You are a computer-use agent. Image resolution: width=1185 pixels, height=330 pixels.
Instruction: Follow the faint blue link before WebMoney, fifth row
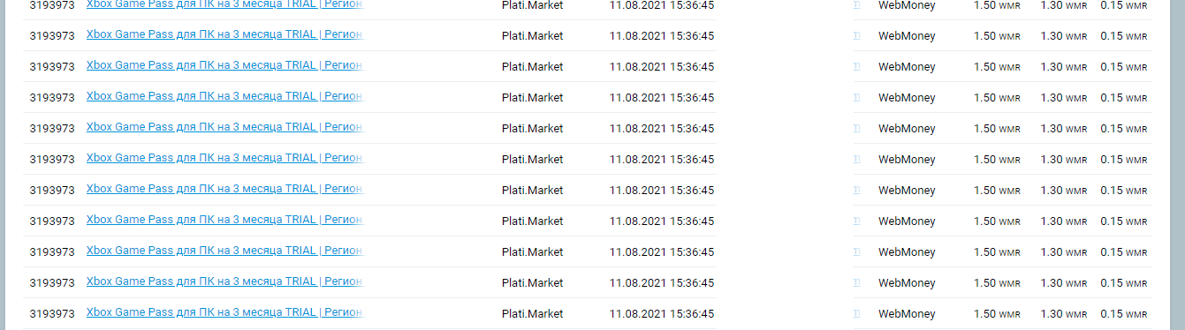pos(856,129)
